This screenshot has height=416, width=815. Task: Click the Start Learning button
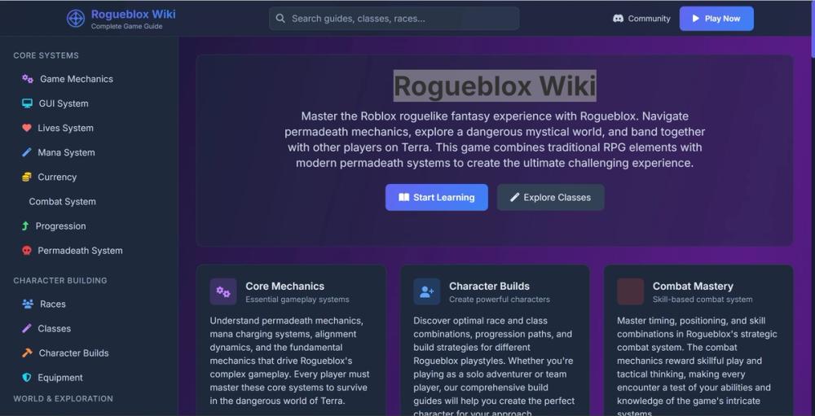pos(437,197)
